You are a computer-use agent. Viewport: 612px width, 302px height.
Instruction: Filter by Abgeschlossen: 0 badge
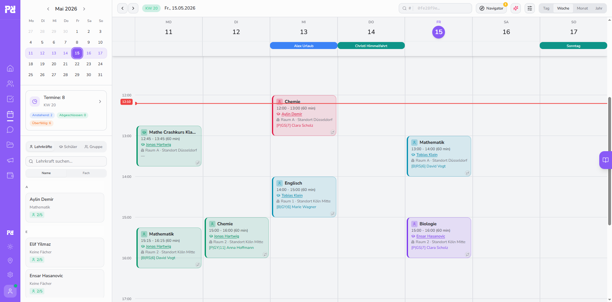[73, 115]
